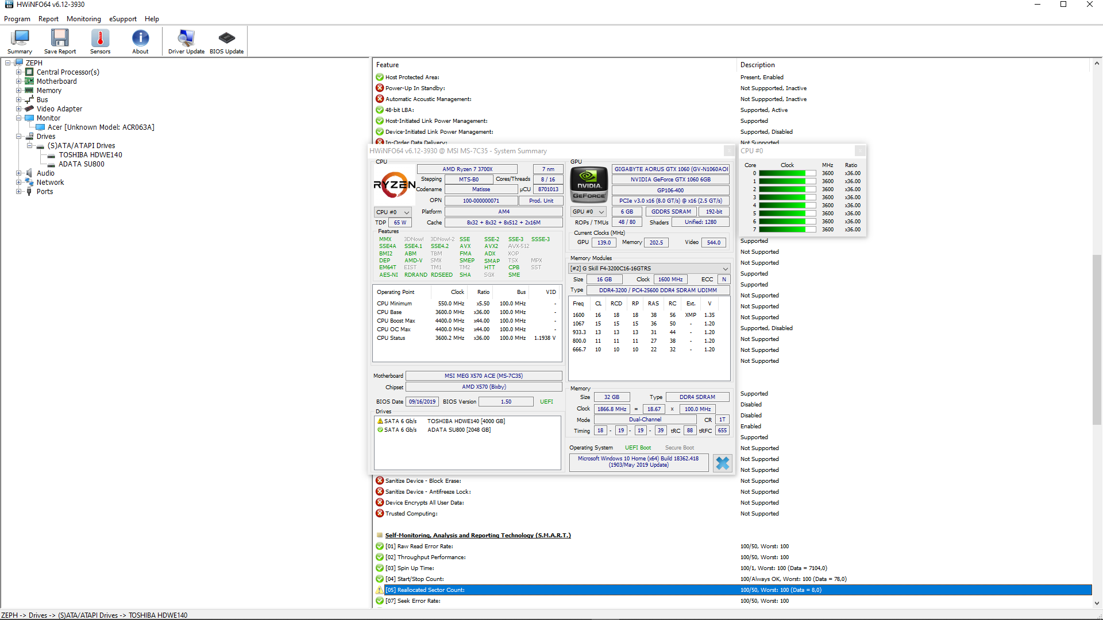The height and width of the screenshot is (620, 1103).
Task: Open the GPU #0 selector dropdown
Action: coord(588,212)
